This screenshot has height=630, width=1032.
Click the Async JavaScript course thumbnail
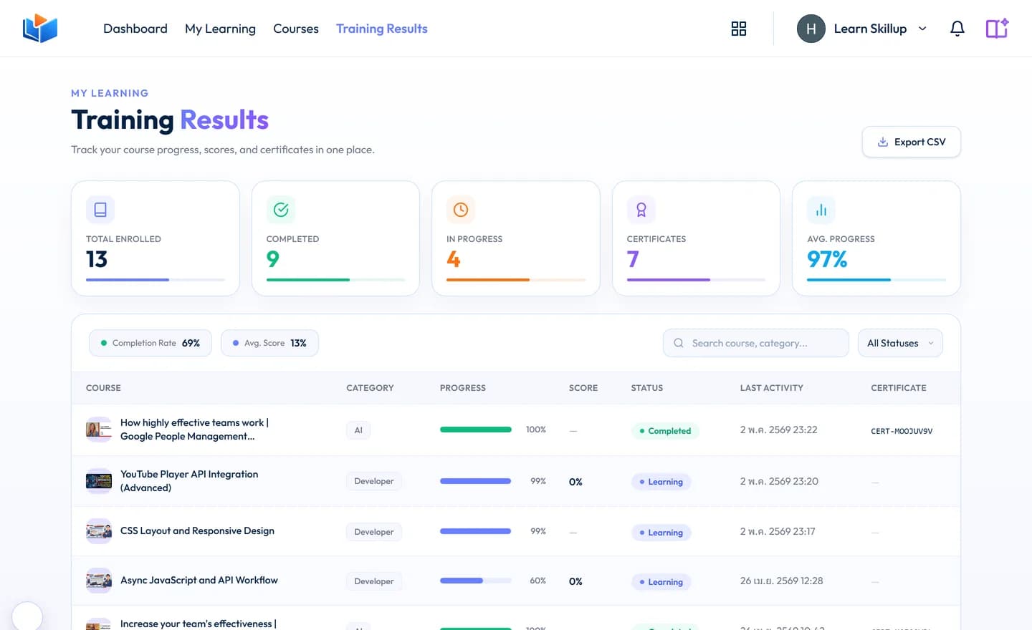point(99,581)
